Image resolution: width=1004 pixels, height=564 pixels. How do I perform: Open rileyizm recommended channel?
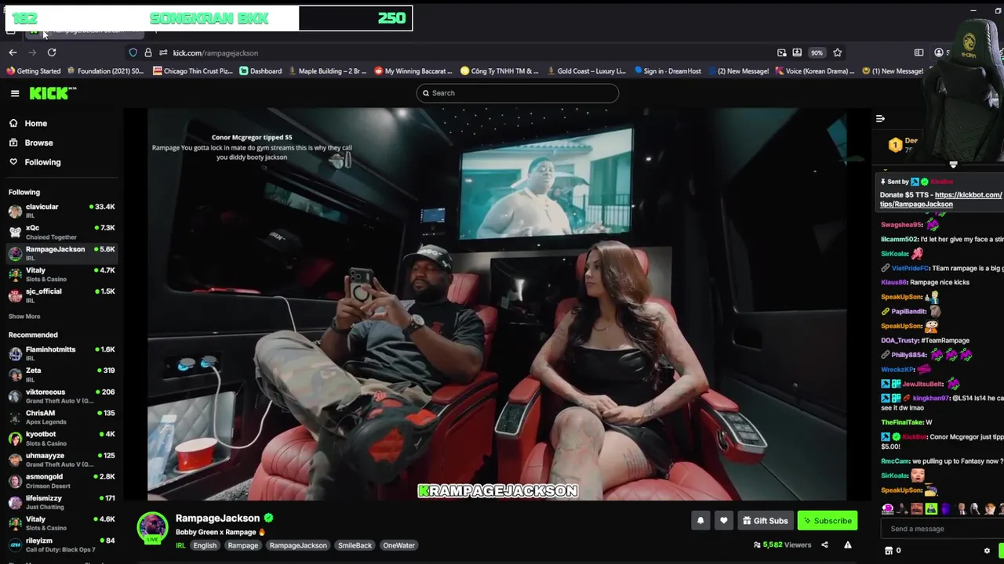(61, 544)
